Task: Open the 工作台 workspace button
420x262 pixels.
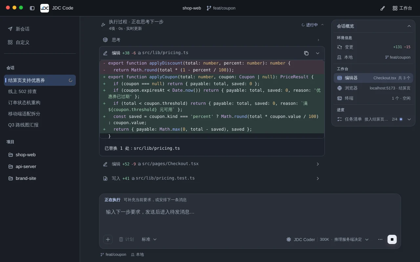Action: [x=402, y=8]
